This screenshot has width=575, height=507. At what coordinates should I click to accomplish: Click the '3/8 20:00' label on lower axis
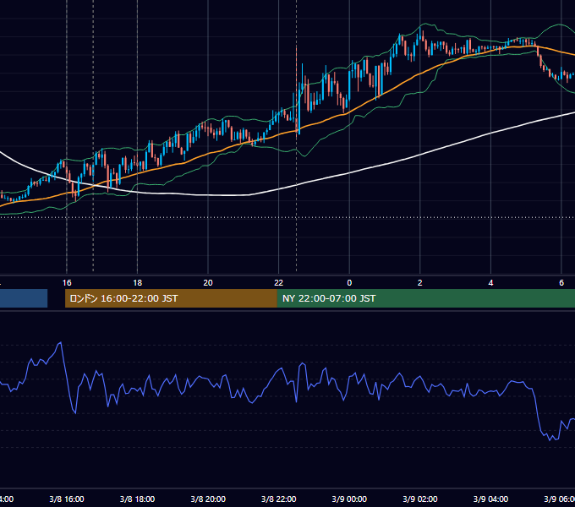click(x=208, y=499)
